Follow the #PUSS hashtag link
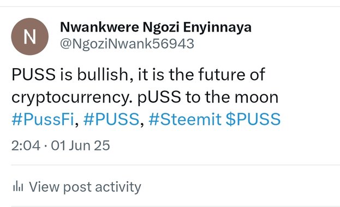 point(111,119)
